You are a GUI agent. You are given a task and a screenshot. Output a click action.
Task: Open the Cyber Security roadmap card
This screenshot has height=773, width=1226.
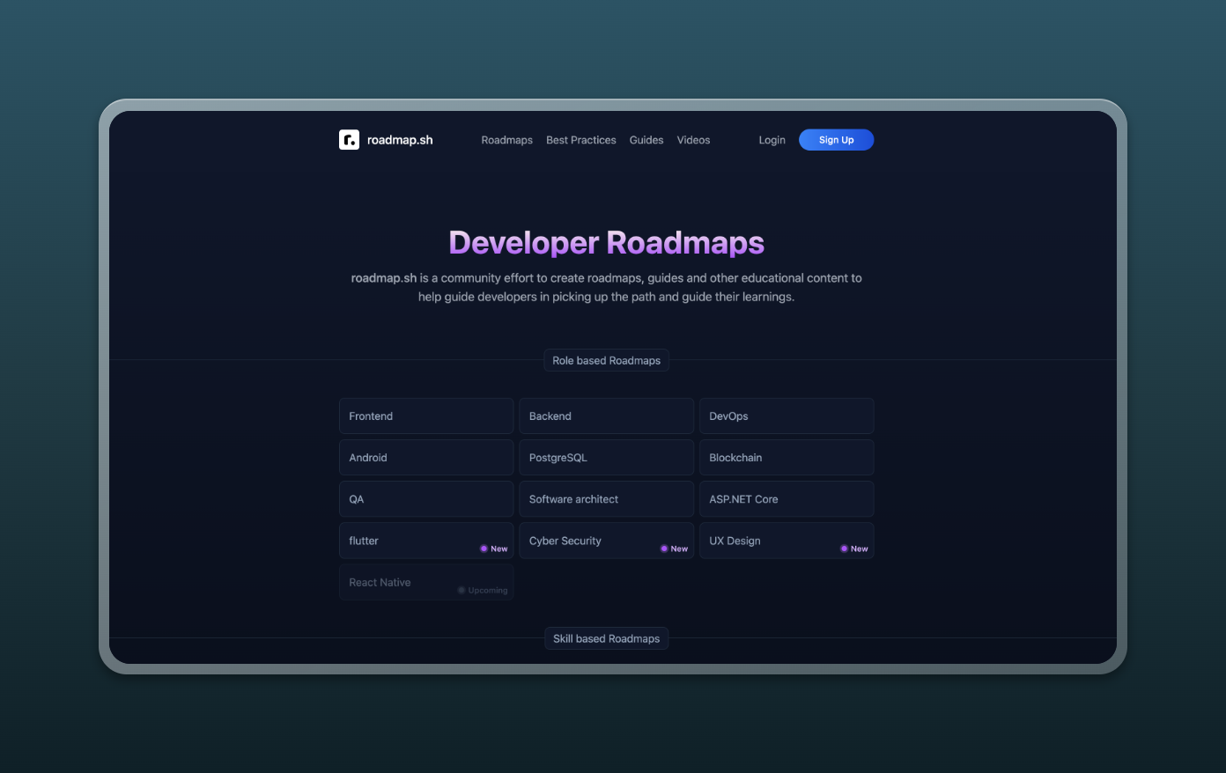pyautogui.click(x=606, y=541)
